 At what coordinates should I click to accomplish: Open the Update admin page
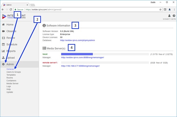(x=10, y=92)
